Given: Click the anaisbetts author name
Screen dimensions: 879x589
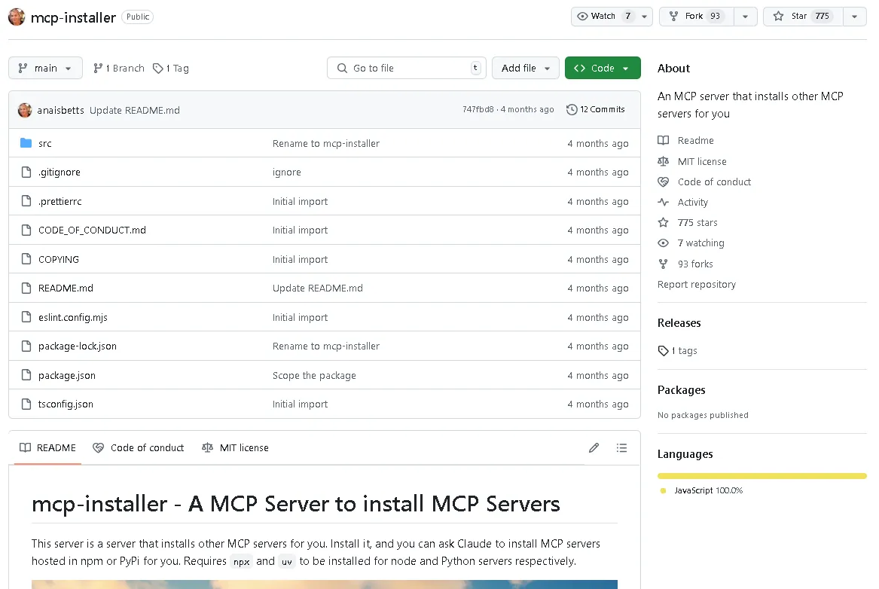Looking at the screenshot, I should [60, 111].
